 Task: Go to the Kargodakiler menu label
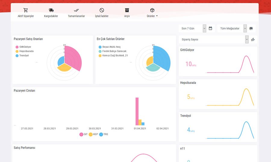51,16
